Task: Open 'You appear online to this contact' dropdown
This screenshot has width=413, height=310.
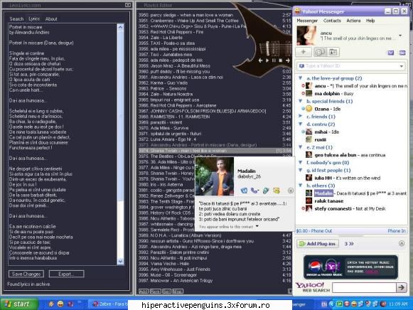Action: pyautogui.click(x=257, y=226)
